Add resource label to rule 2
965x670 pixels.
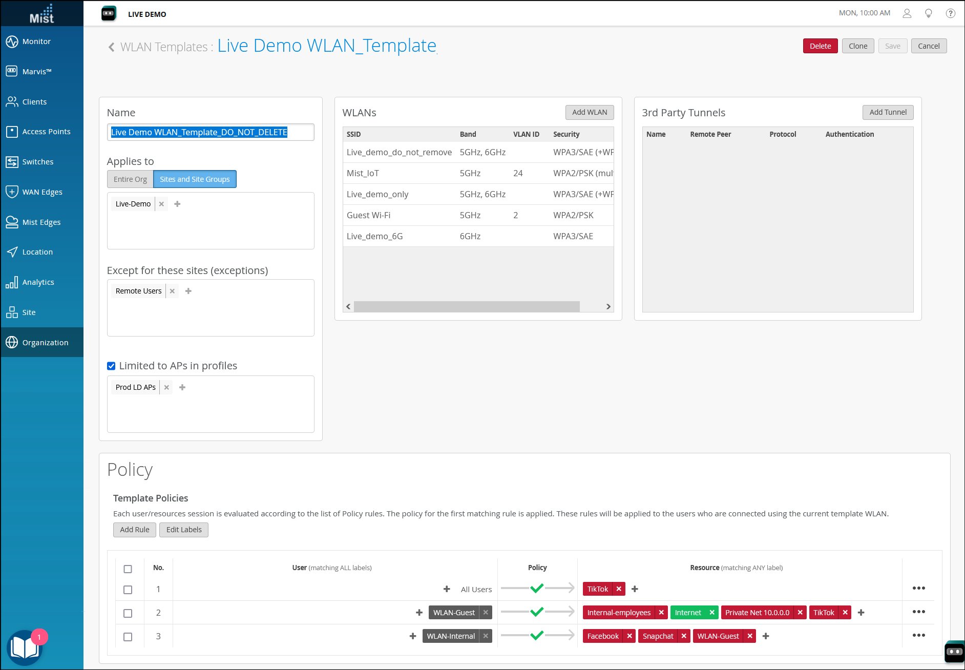tap(861, 613)
